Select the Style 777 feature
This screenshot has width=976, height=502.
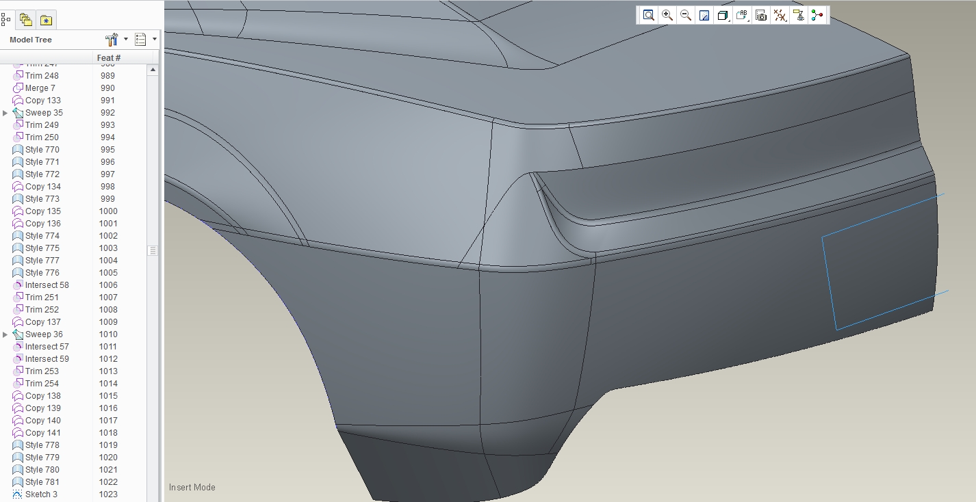click(x=36, y=261)
